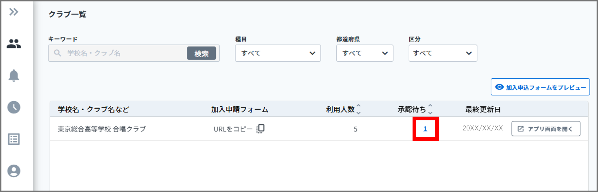
Task: Expand the sidebar with the double-chevron icon
Action: tap(14, 12)
